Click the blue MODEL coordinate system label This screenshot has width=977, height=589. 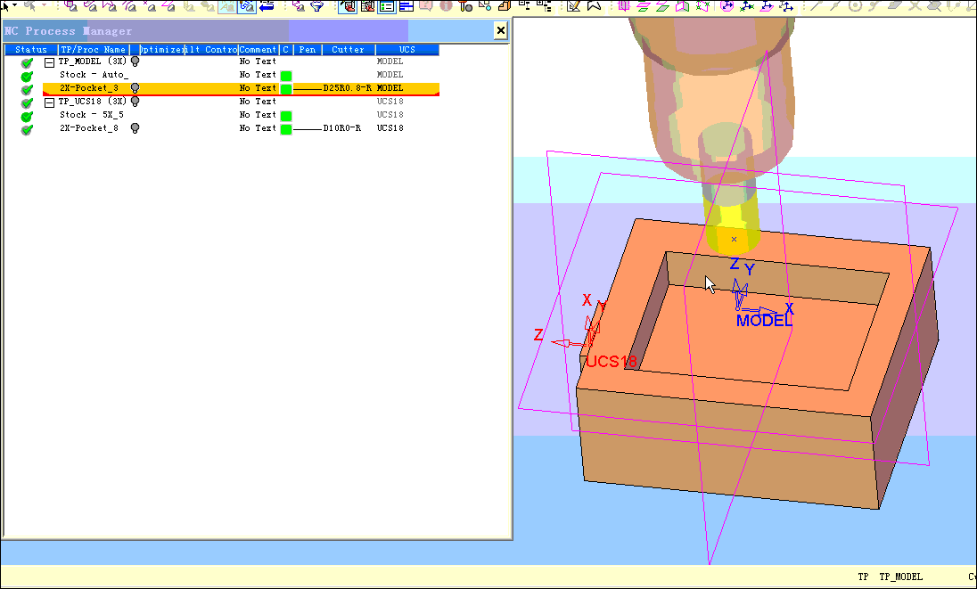coord(764,321)
